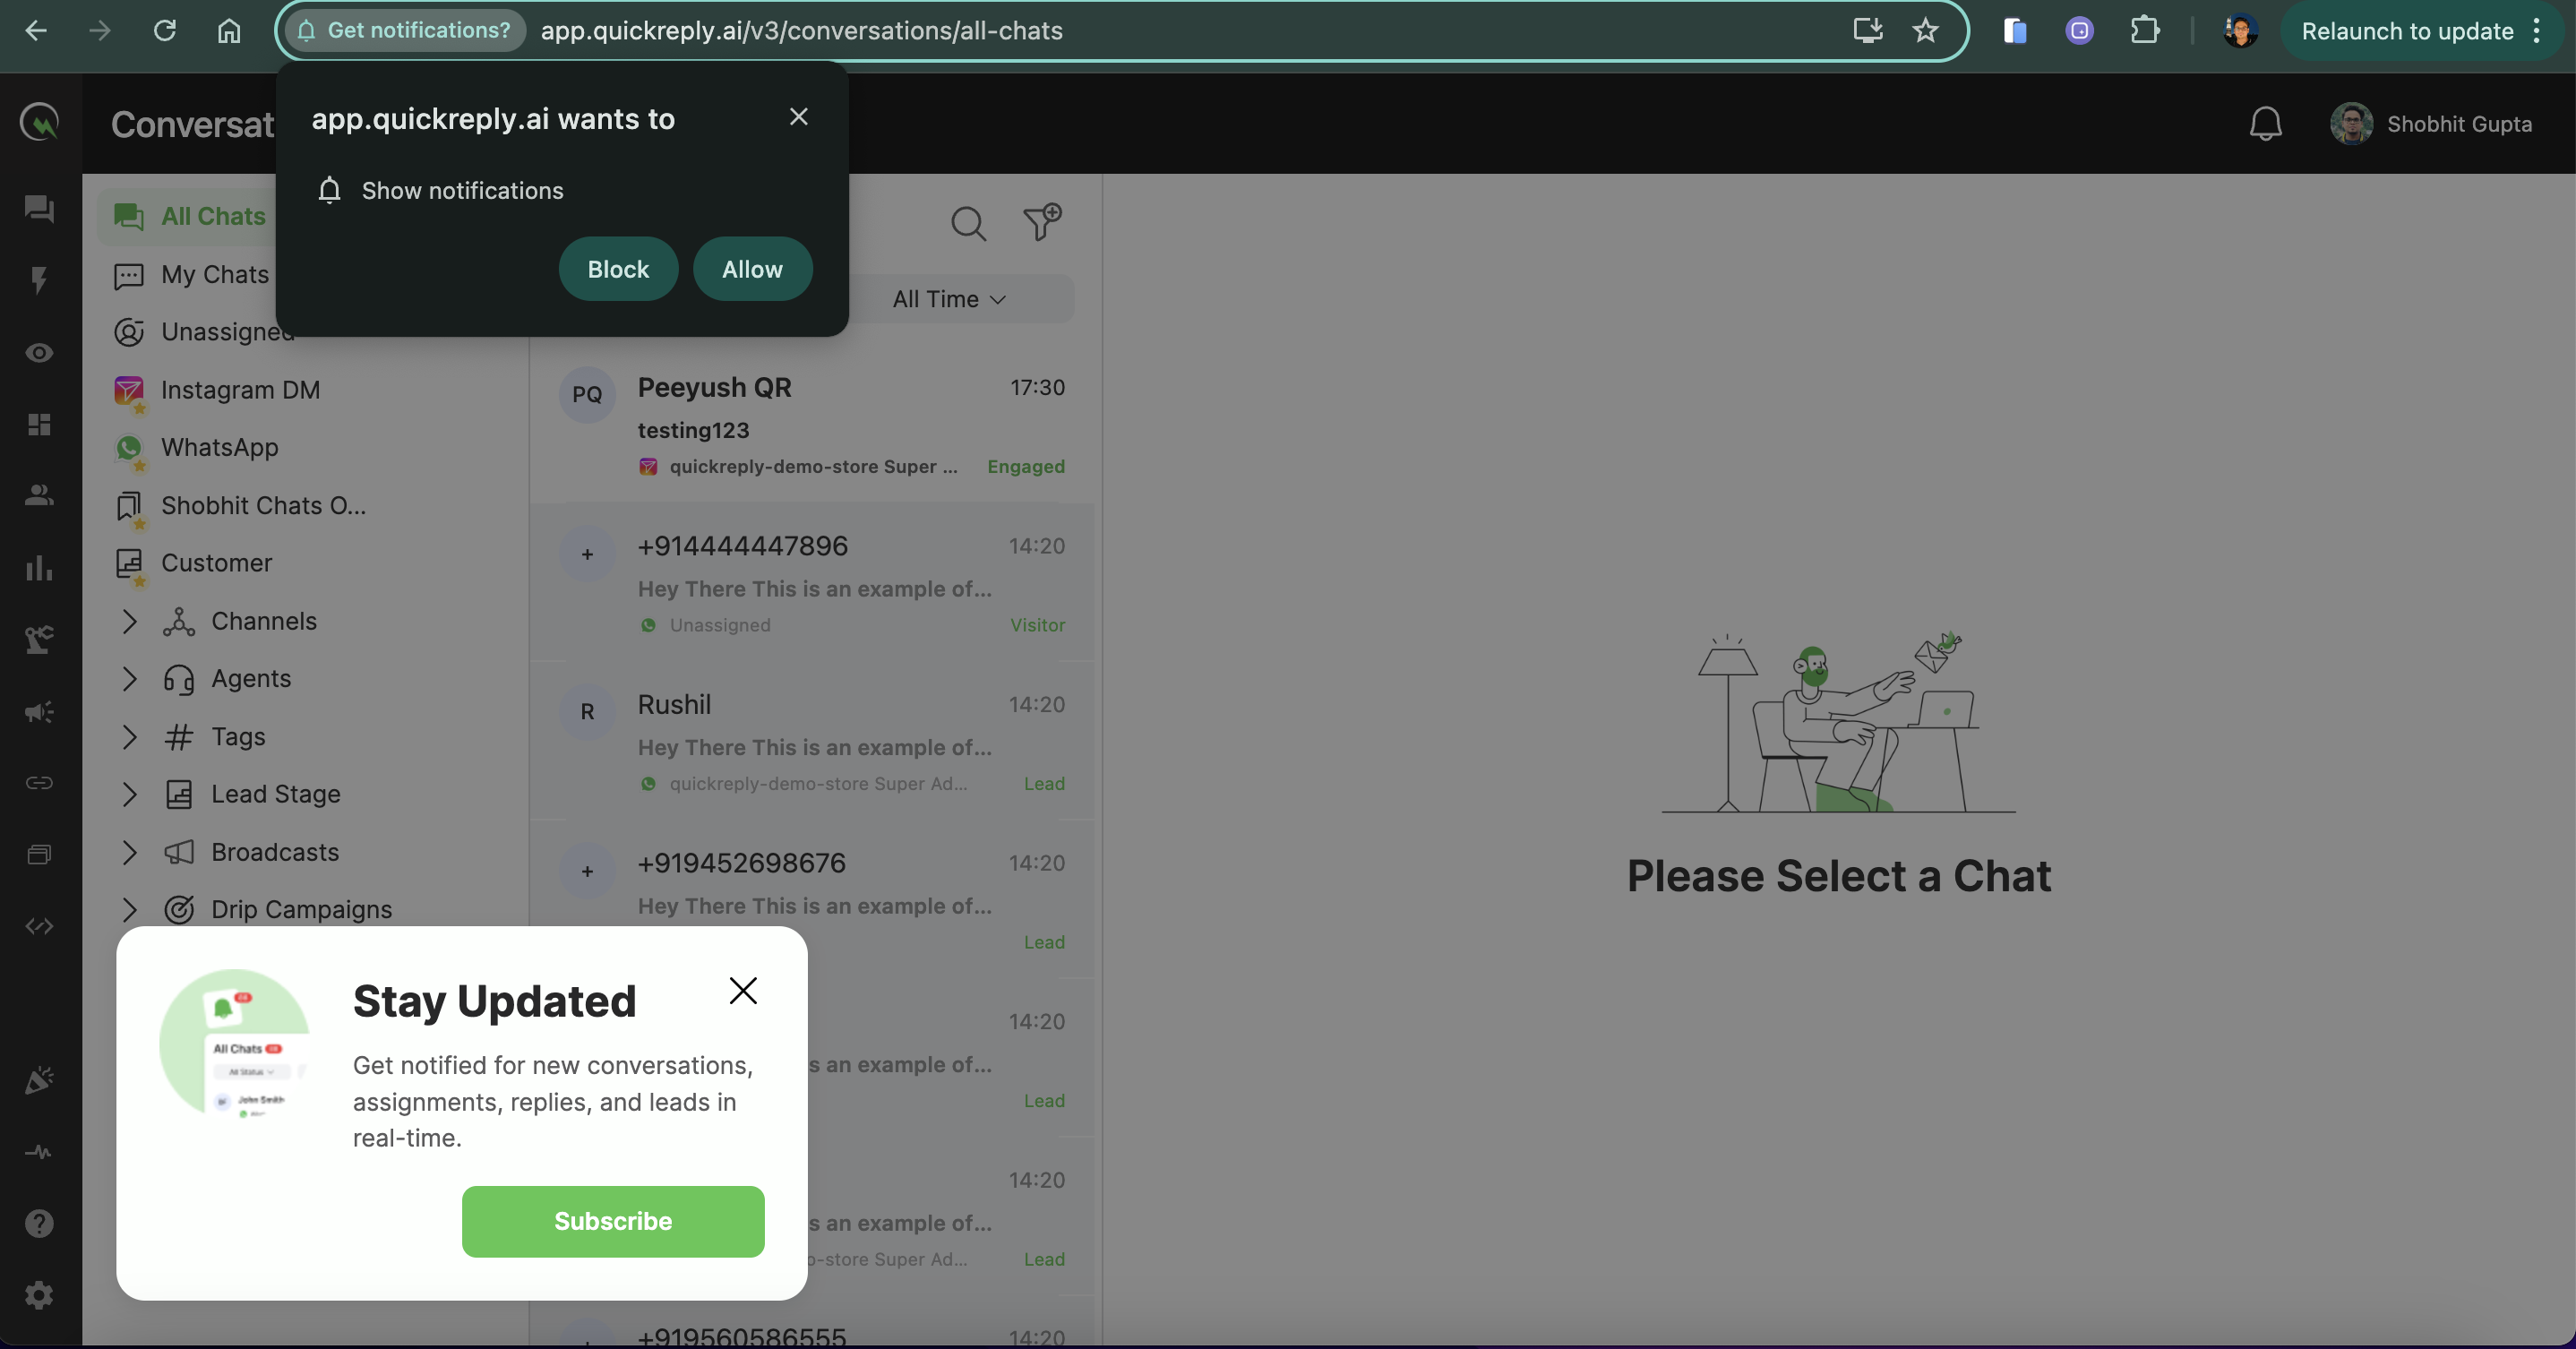Click the code brackets icon in left rail
This screenshot has width=2576, height=1349.
[39, 926]
